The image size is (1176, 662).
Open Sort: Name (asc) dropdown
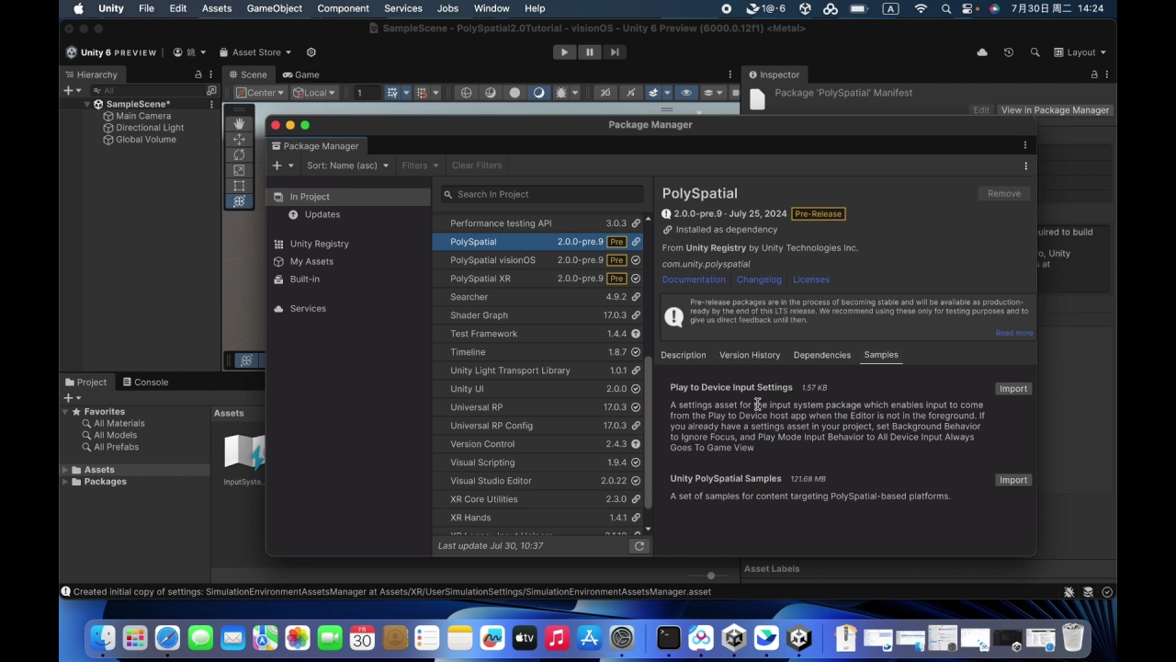click(347, 165)
